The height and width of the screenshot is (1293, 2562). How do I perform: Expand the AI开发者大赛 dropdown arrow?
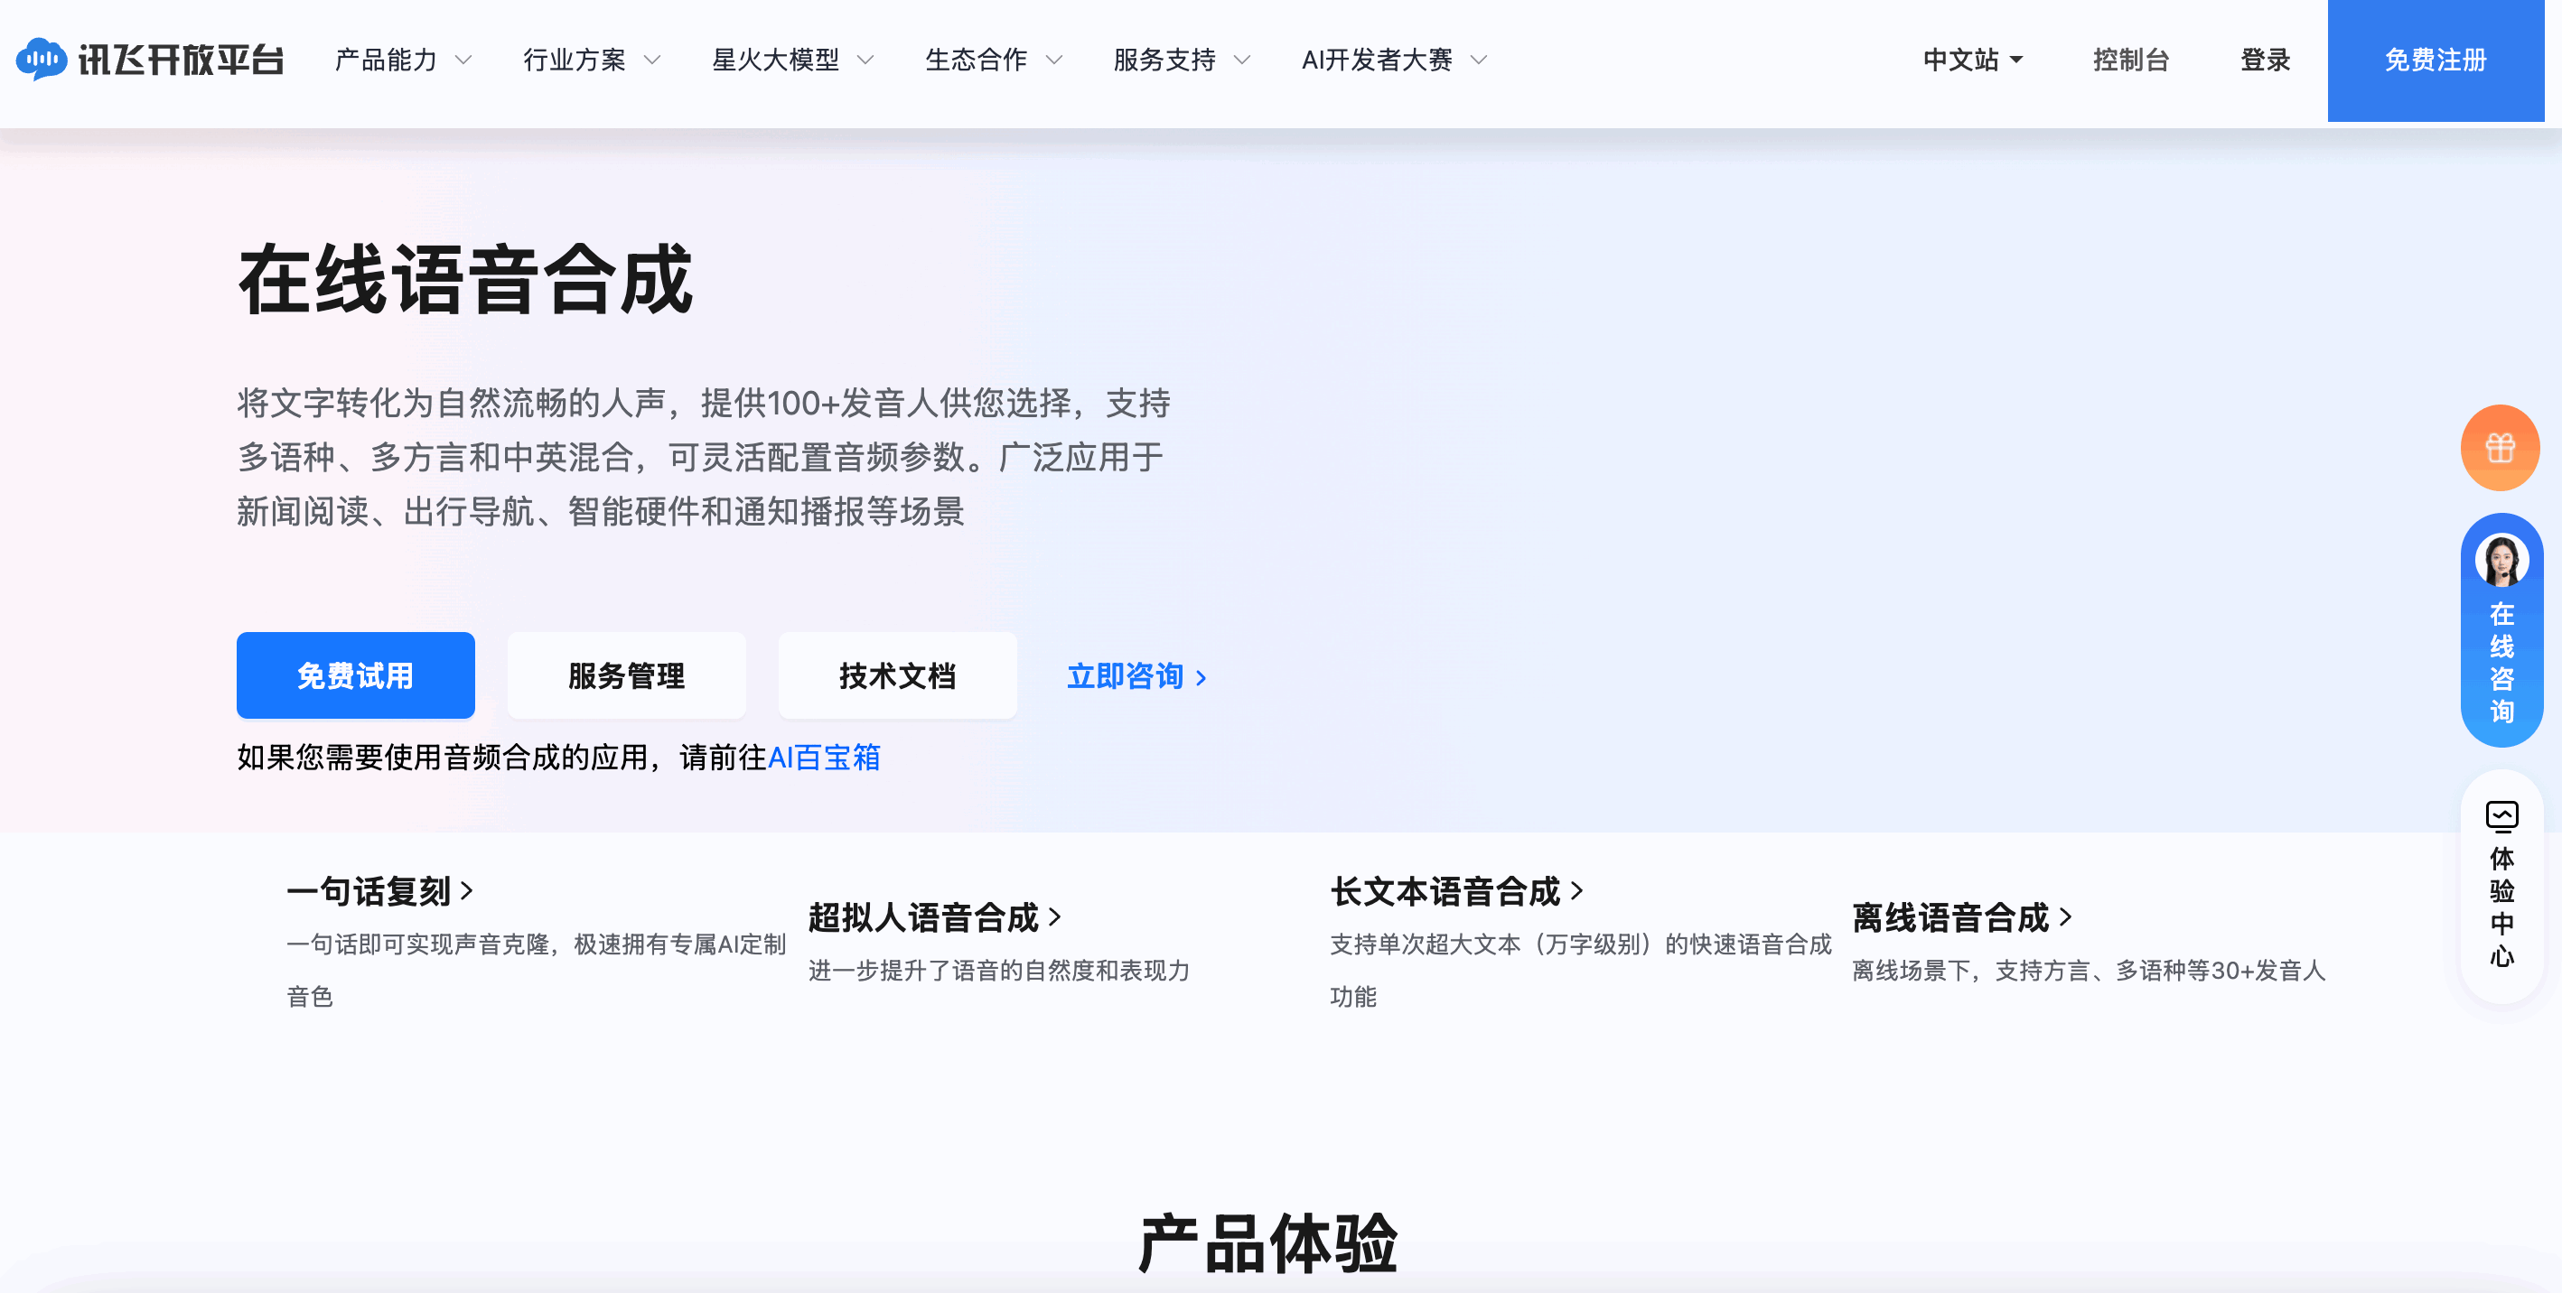(x=1479, y=60)
